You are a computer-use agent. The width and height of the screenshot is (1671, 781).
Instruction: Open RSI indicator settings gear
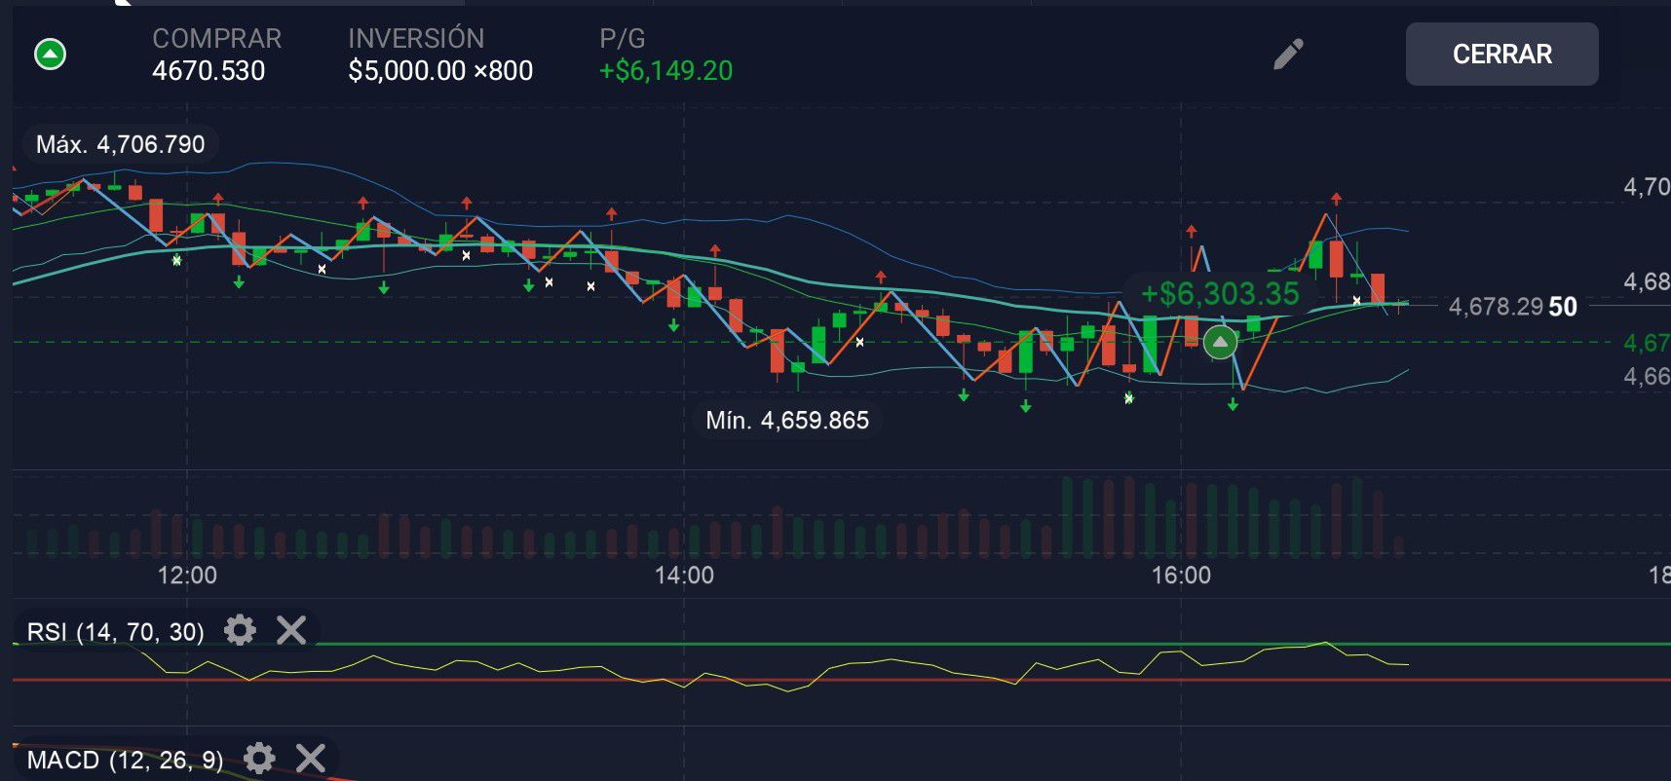point(240,630)
